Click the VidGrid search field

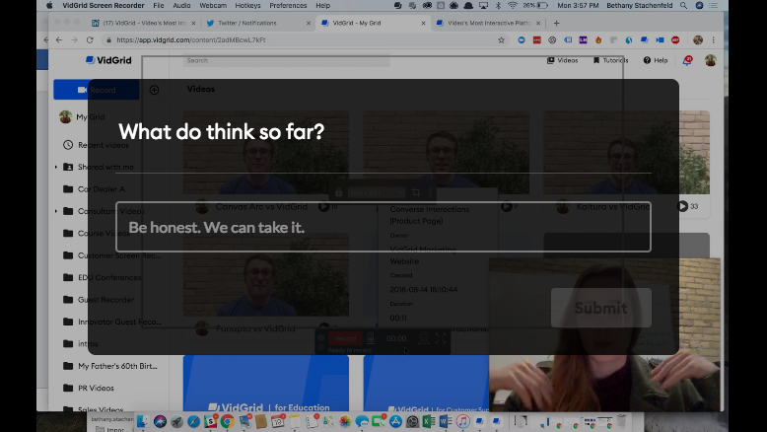click(x=288, y=61)
